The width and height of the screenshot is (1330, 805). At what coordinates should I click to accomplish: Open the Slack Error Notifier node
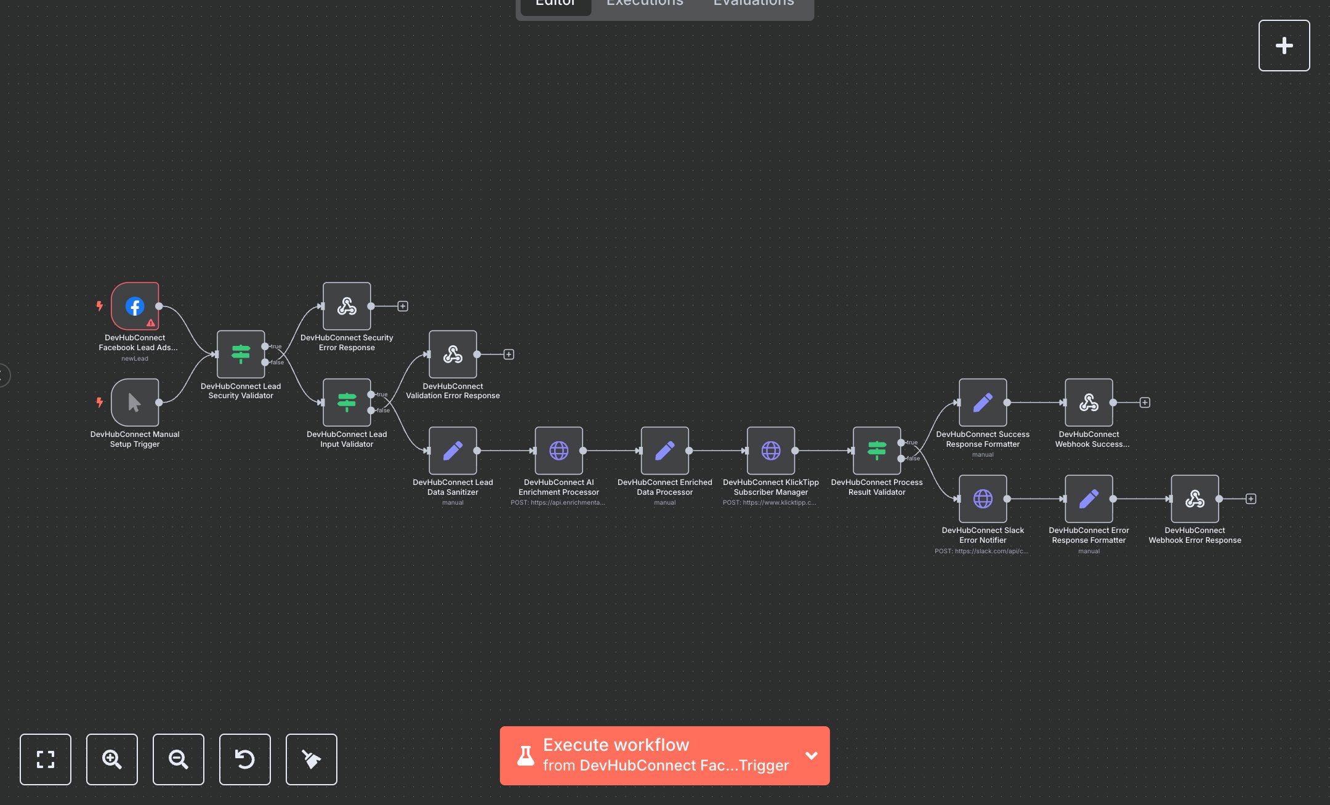point(983,499)
